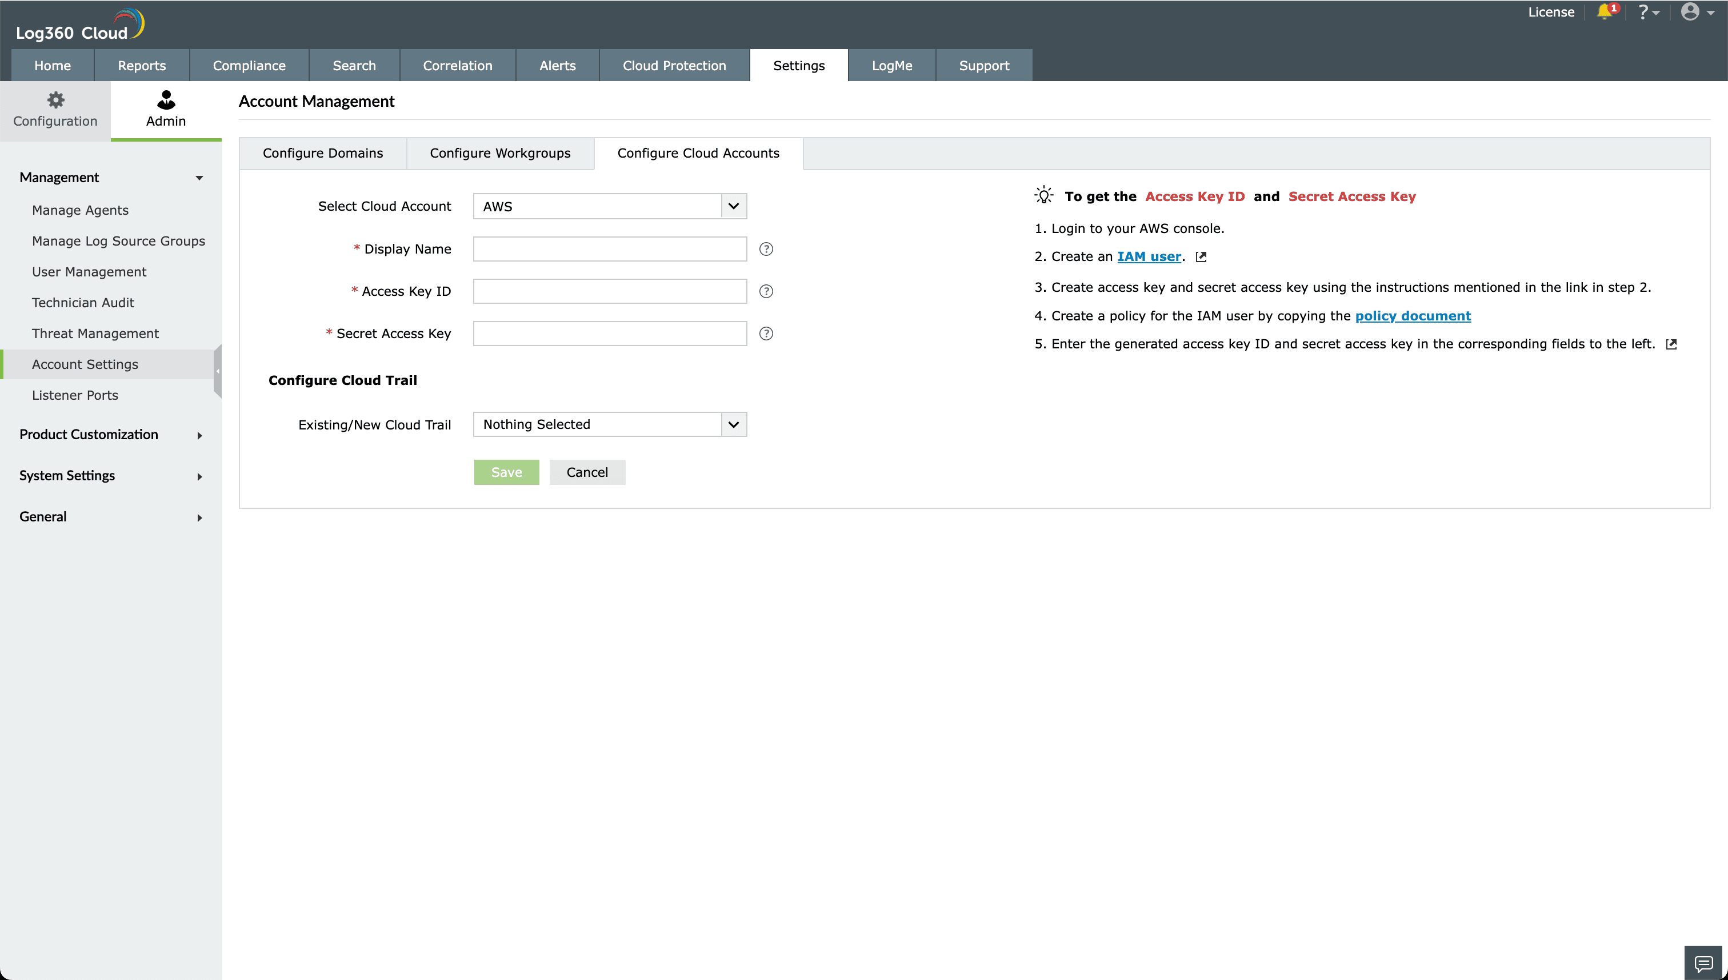Click the Access Key ID help icon
1728x980 pixels.
click(766, 291)
